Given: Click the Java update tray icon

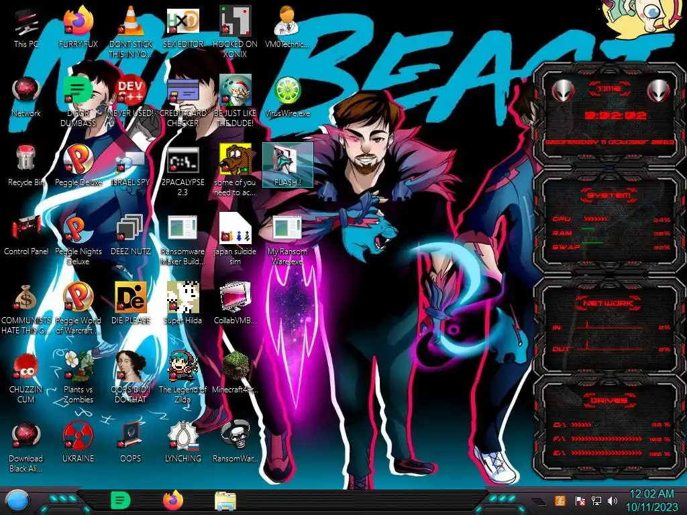Looking at the screenshot, I should point(560,500).
